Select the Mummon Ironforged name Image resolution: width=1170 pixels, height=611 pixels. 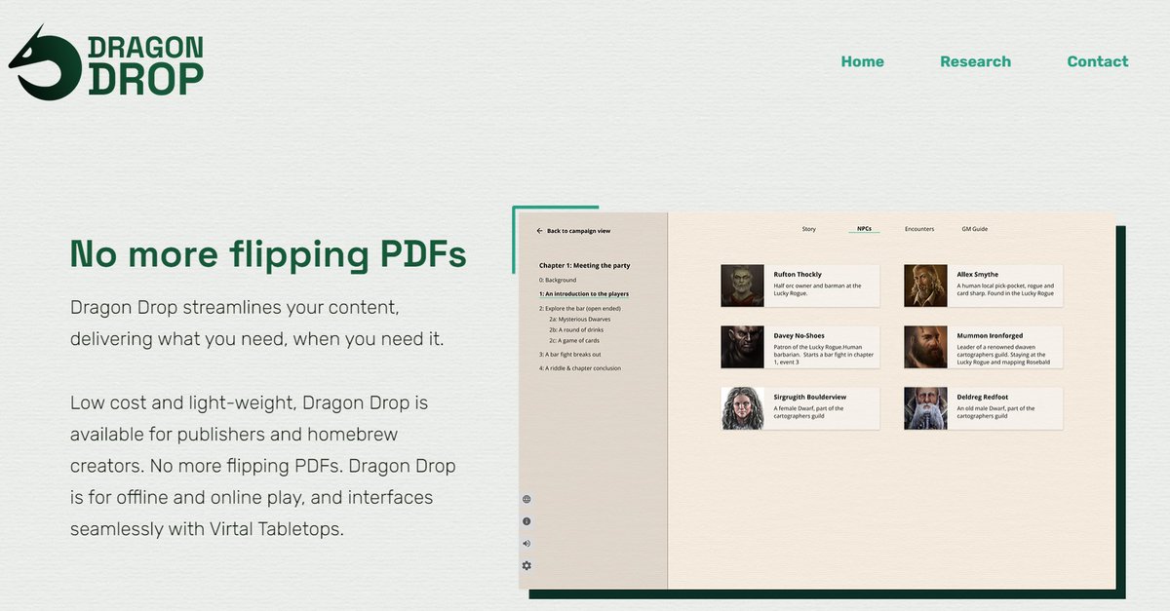click(989, 336)
